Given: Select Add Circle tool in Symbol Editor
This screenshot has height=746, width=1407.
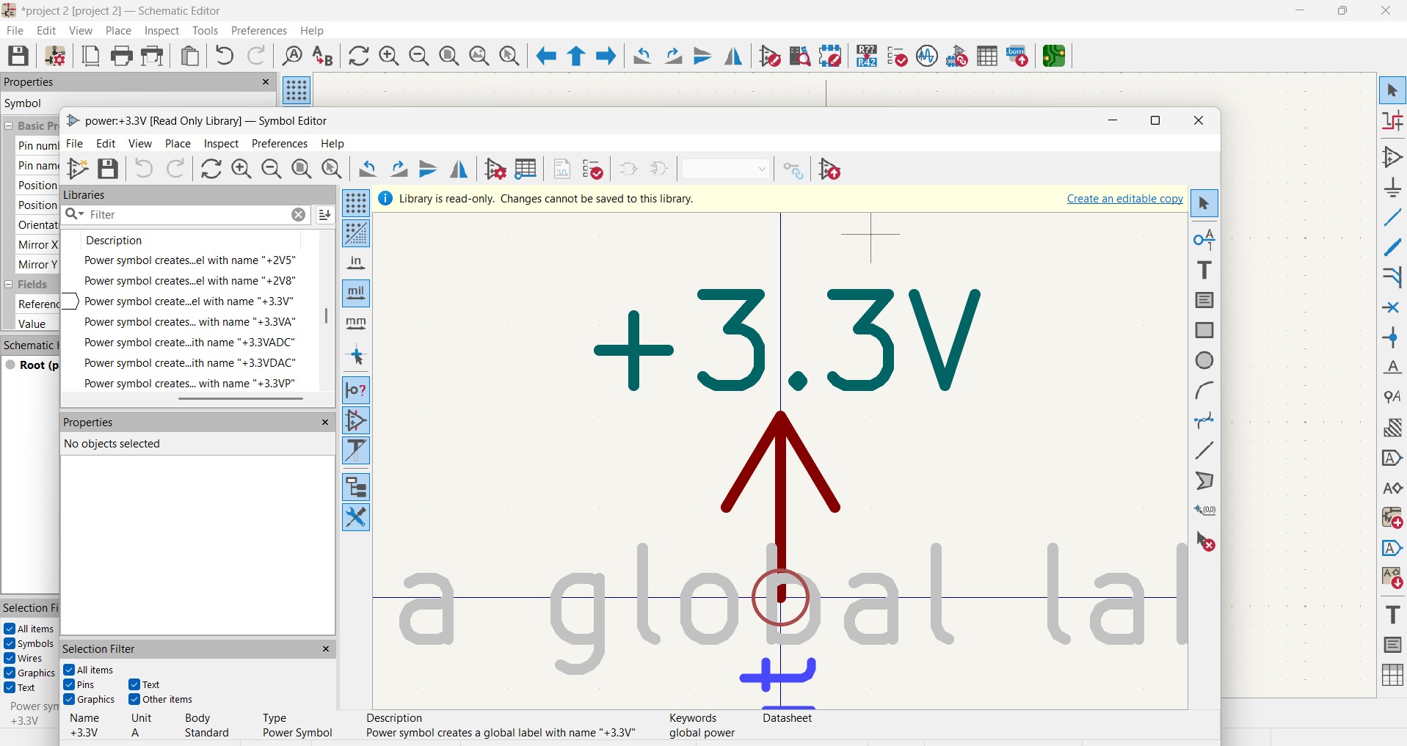Looking at the screenshot, I should pyautogui.click(x=1204, y=360).
